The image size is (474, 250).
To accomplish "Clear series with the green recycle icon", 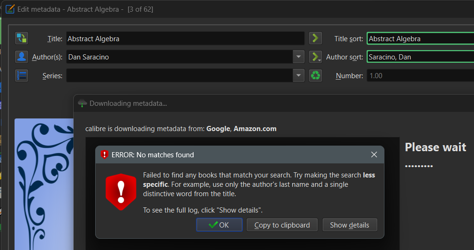I will [x=316, y=75].
